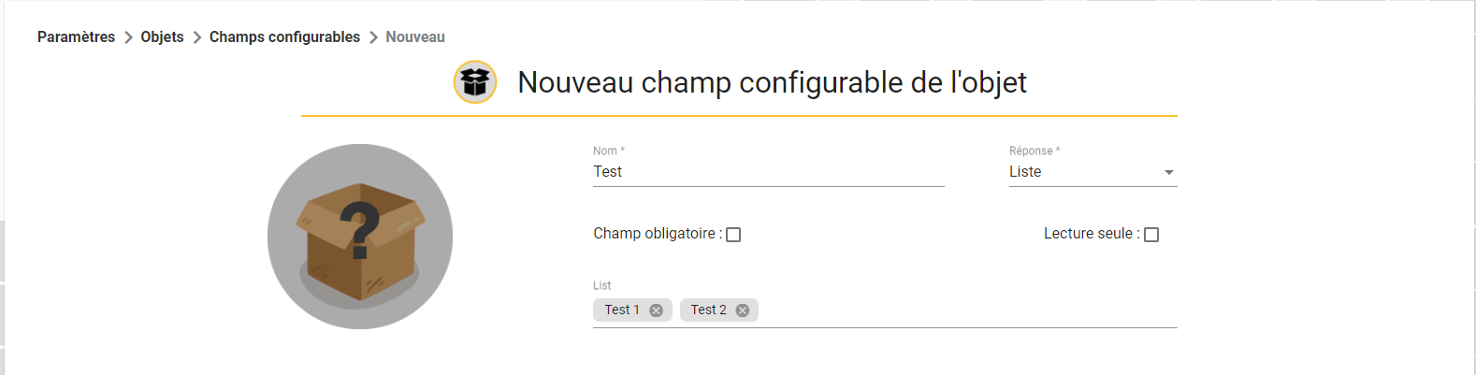Select the Nouveau breadcrumb item
The height and width of the screenshot is (375, 1476).
tap(415, 37)
